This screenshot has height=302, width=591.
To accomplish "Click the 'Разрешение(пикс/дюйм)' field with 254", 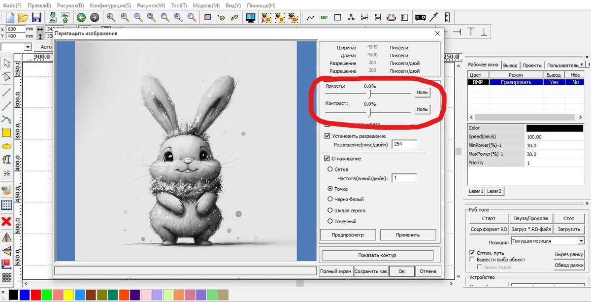I will tap(405, 144).
